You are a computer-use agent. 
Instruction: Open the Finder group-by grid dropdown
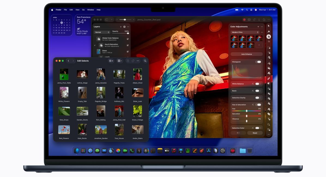(120, 61)
